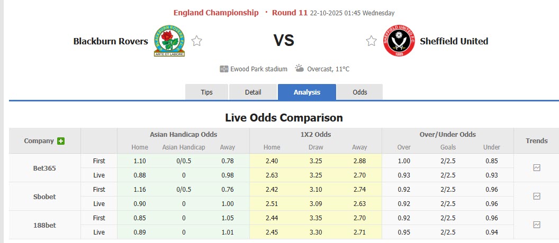Image resolution: width=559 pixels, height=243 pixels.
Task: Open the Sbobet trends chart icon
Action: click(x=537, y=197)
